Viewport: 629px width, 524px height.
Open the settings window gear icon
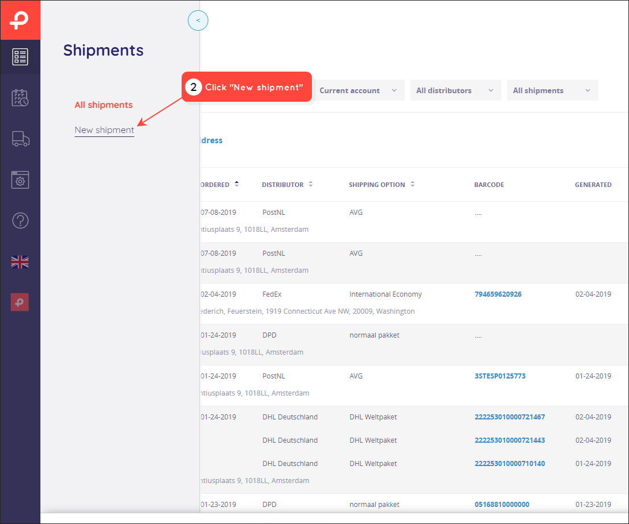(20, 180)
